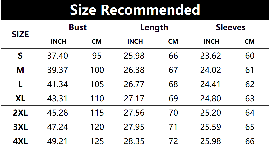This screenshot has height=149, width=272.
Task: Select the CM subheader under Sleeves
Action: click(x=250, y=41)
